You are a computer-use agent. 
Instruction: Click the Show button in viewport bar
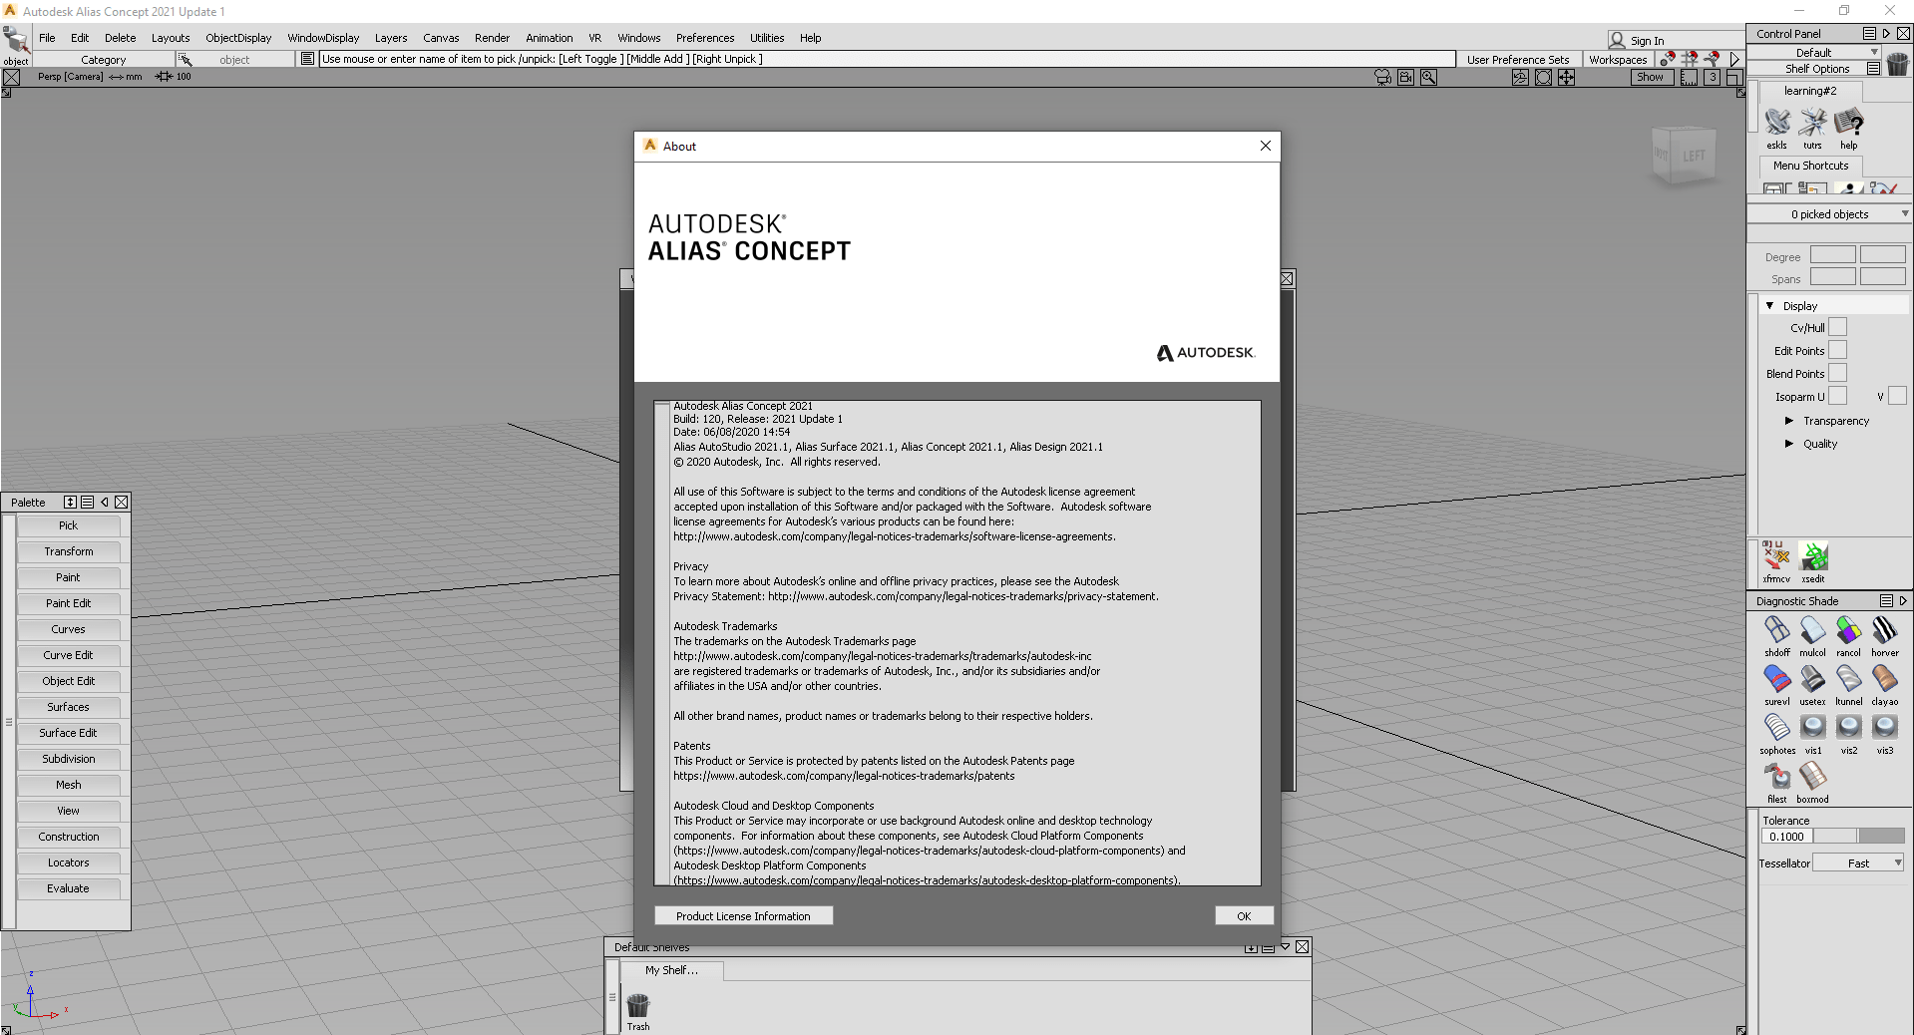point(1650,77)
